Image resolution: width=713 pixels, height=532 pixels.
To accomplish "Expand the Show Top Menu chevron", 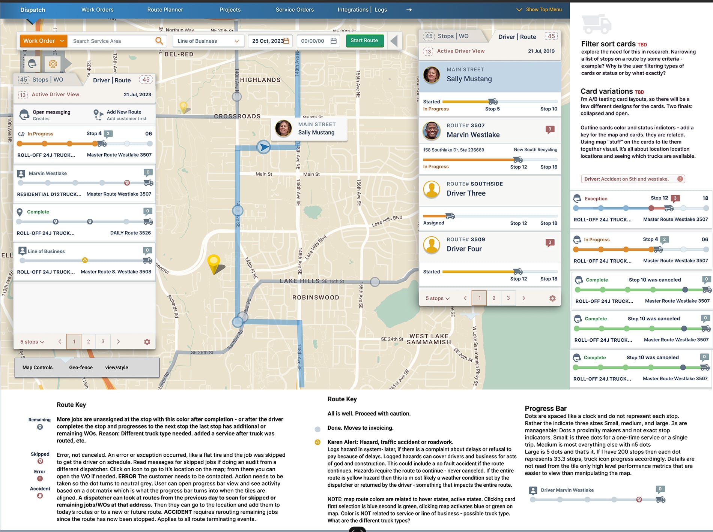I will [519, 10].
